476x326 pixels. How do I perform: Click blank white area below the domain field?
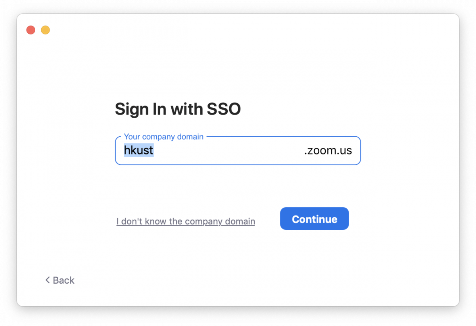tap(238, 184)
